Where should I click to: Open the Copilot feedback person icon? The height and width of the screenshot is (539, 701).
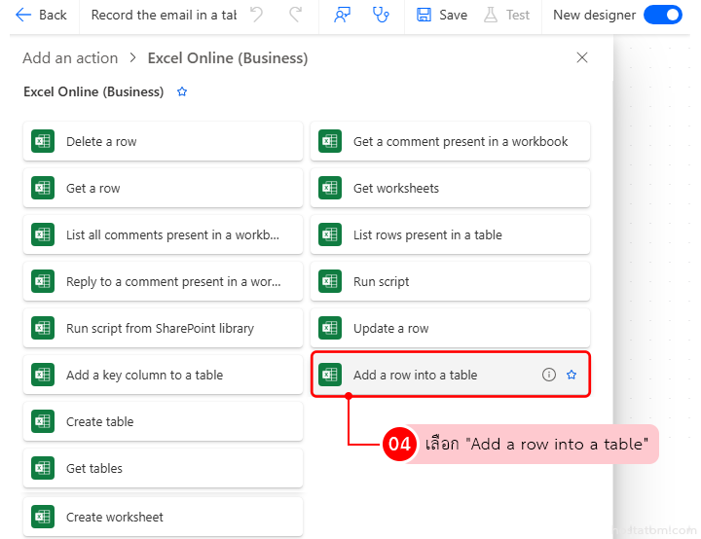[x=342, y=15]
